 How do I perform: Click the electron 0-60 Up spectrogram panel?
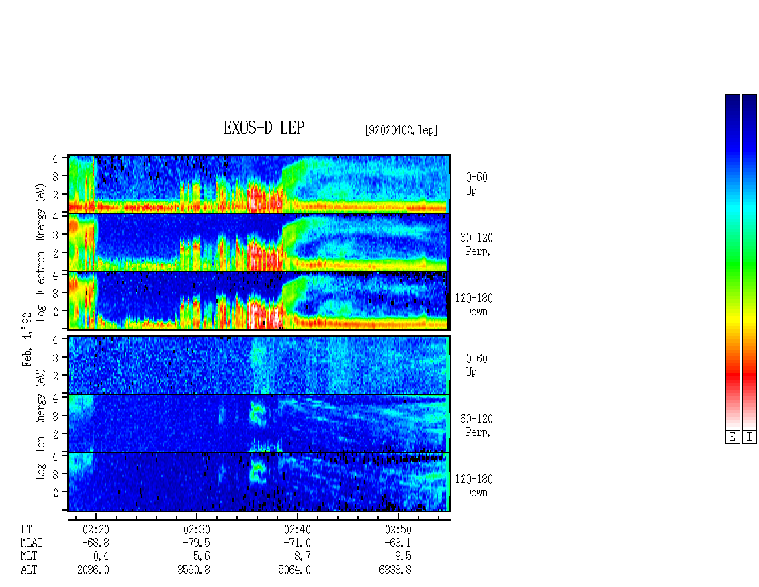259,184
